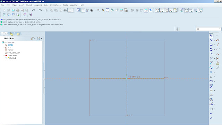
Task: Open the selection filter dropdown showing All
Action: (x=208, y=29)
